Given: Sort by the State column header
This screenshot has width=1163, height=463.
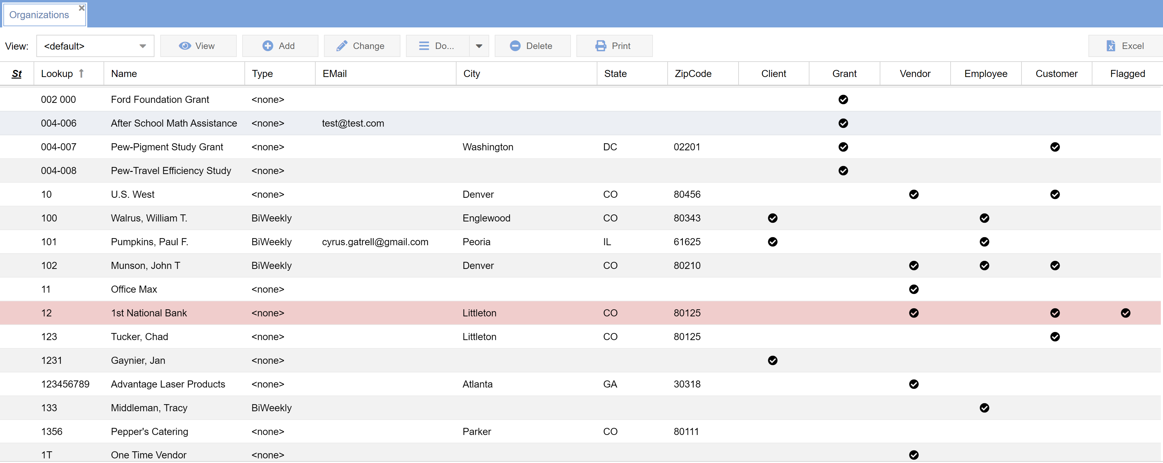Looking at the screenshot, I should pos(615,74).
